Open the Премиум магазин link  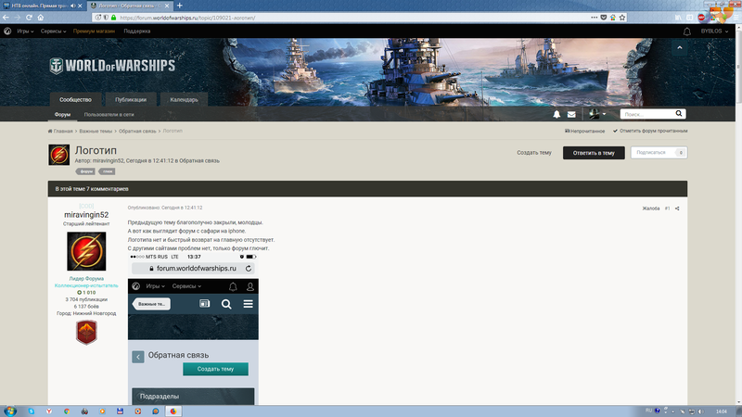pos(94,32)
